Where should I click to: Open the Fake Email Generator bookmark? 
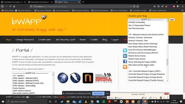24,10
